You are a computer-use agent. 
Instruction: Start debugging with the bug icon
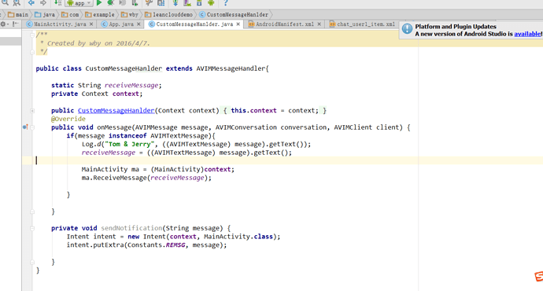pyautogui.click(x=110, y=3)
